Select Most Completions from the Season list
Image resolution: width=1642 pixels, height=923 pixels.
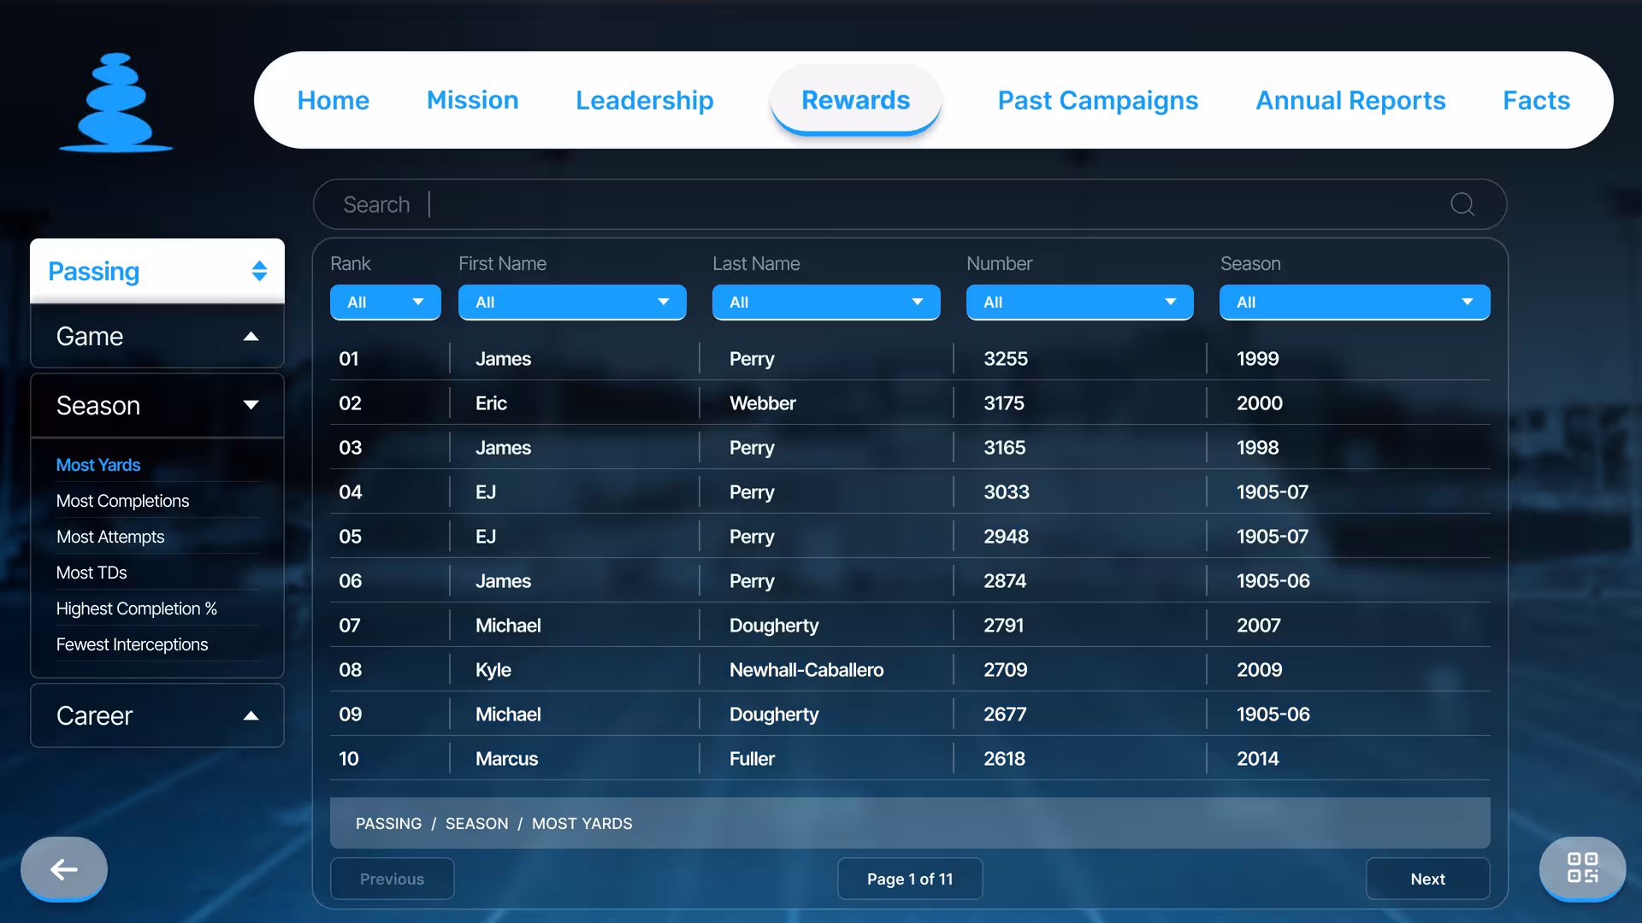tap(122, 501)
